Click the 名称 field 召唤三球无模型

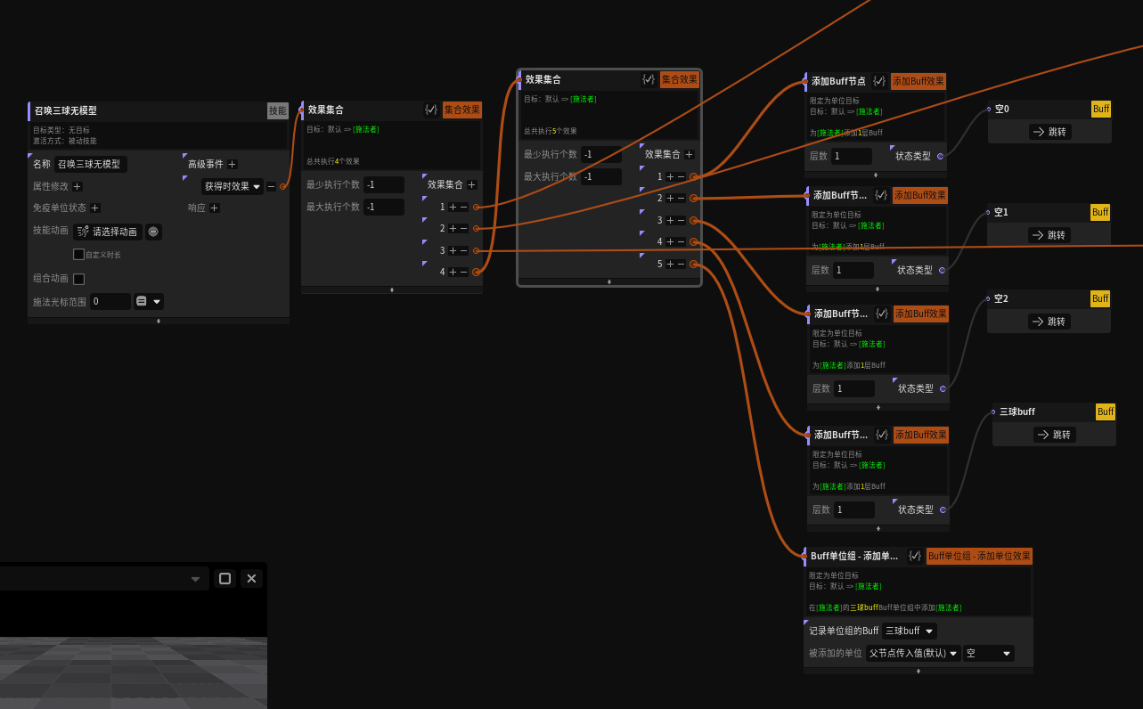point(91,164)
